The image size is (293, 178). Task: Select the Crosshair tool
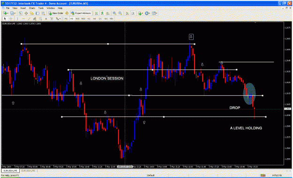pyautogui.click(x=11, y=19)
